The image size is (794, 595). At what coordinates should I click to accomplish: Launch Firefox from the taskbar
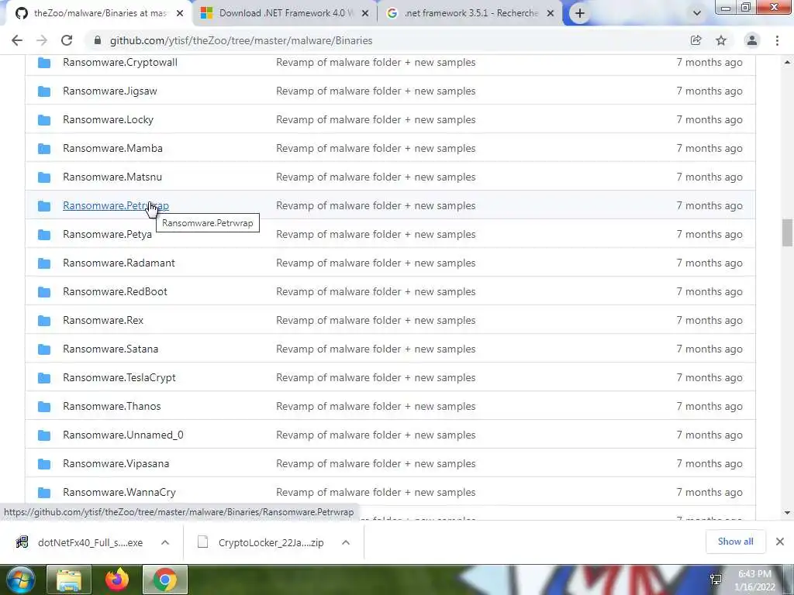(117, 580)
